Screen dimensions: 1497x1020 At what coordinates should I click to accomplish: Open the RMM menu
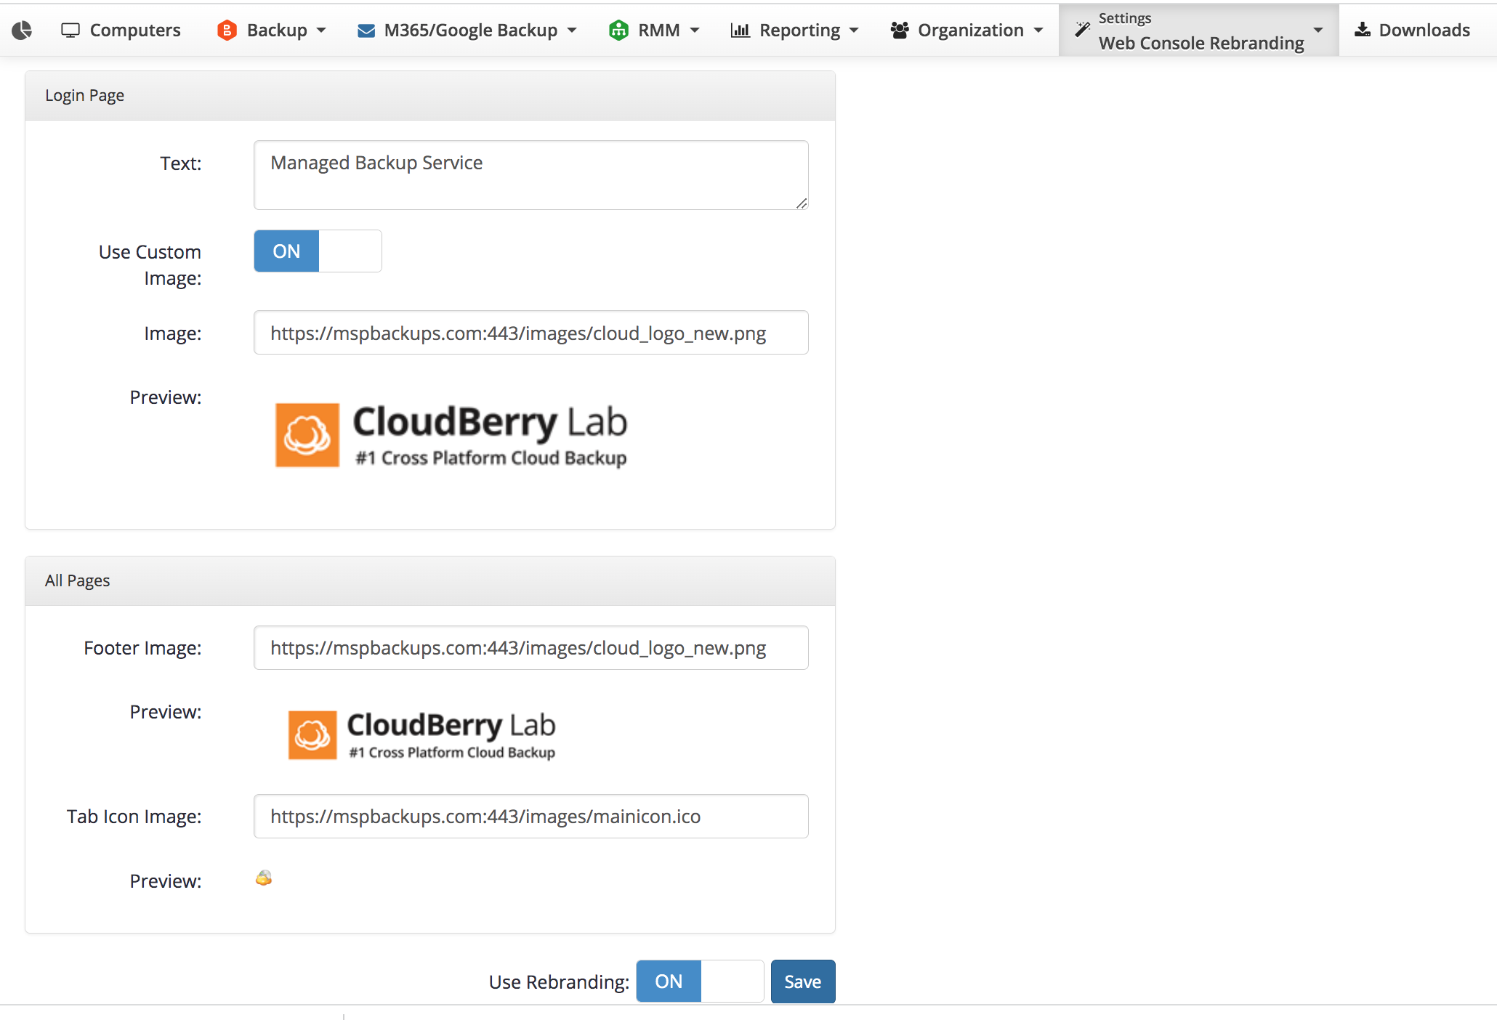(655, 31)
